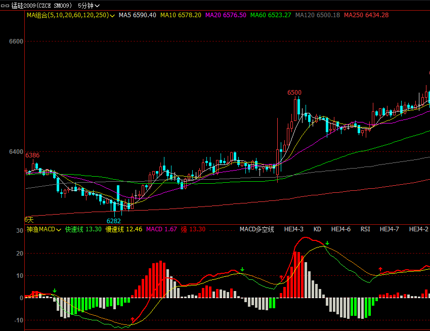The image size is (430, 331).
Task: Click the 6400 price axis label
Action: [x=16, y=152]
